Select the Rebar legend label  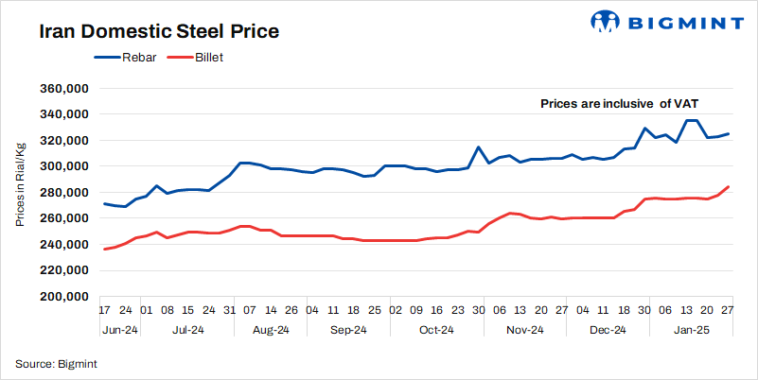click(139, 58)
